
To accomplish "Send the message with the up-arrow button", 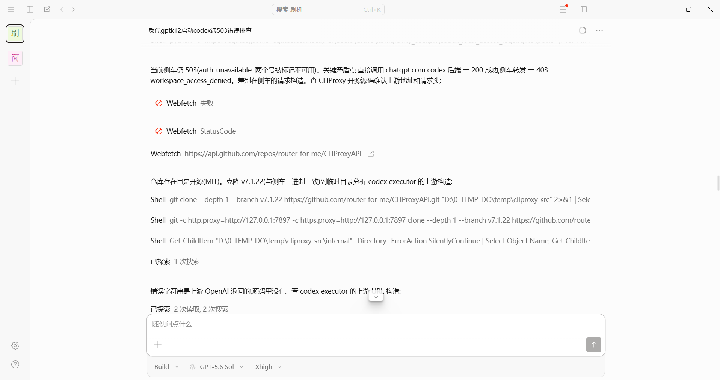I will [593, 345].
